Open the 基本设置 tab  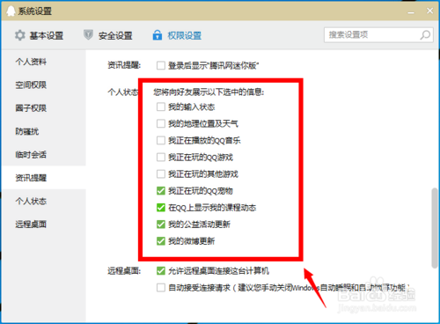[39, 35]
